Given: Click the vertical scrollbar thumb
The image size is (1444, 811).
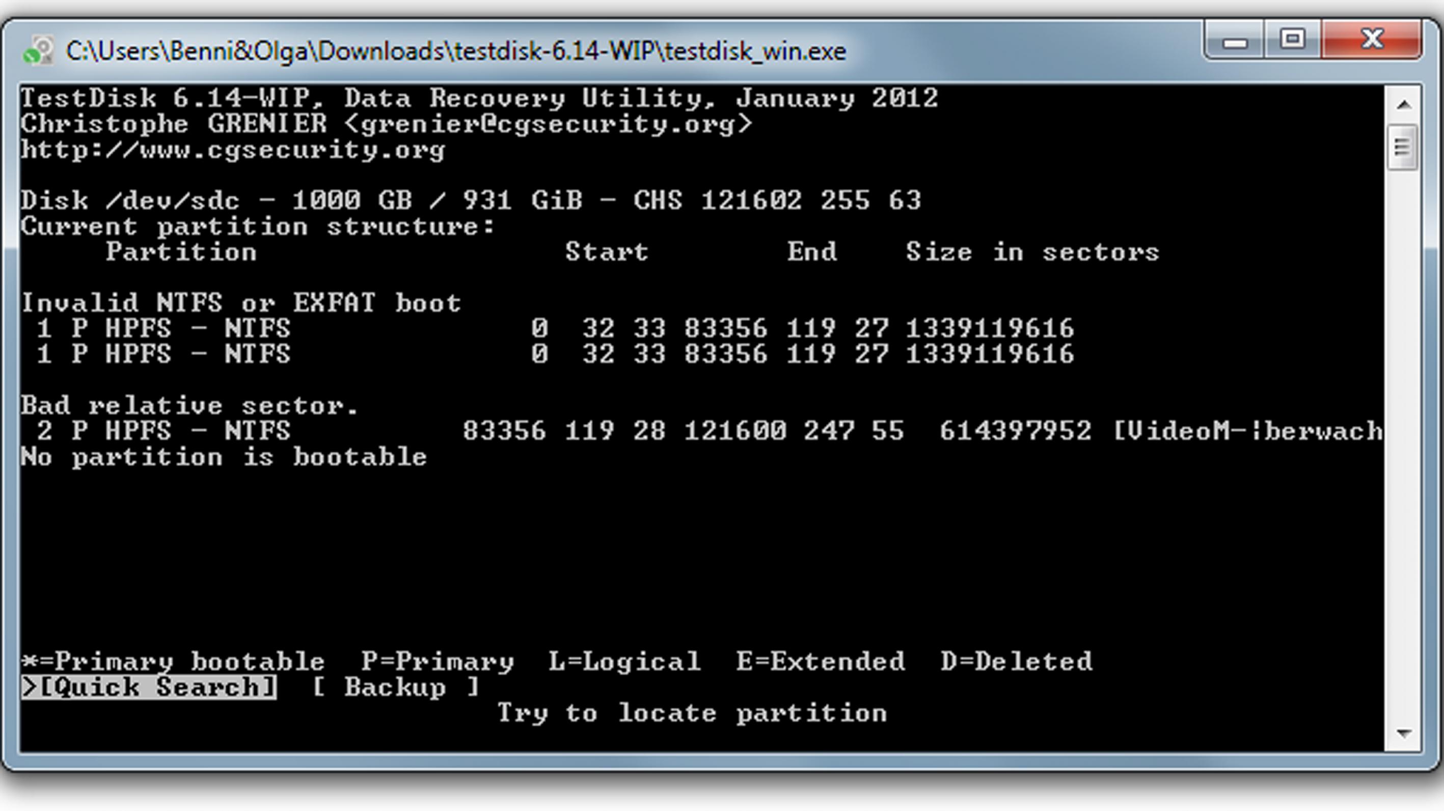Looking at the screenshot, I should pos(1403,148).
